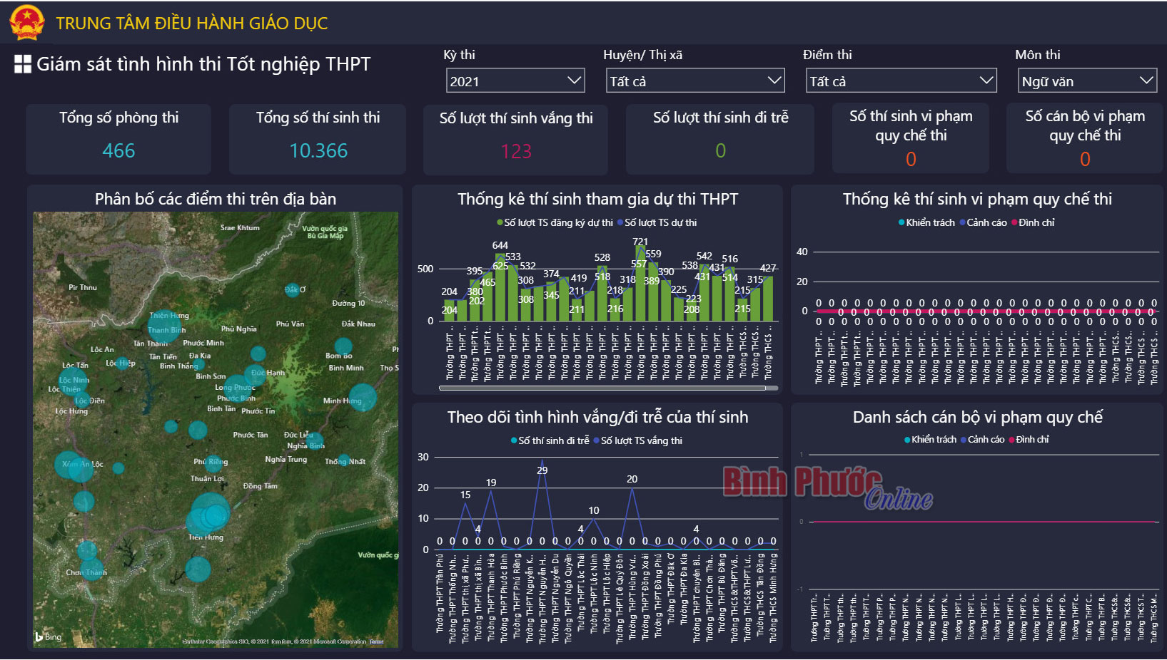Click the national emblem logo icon
Viewport: 1167px width, 660px height.
coord(27,22)
